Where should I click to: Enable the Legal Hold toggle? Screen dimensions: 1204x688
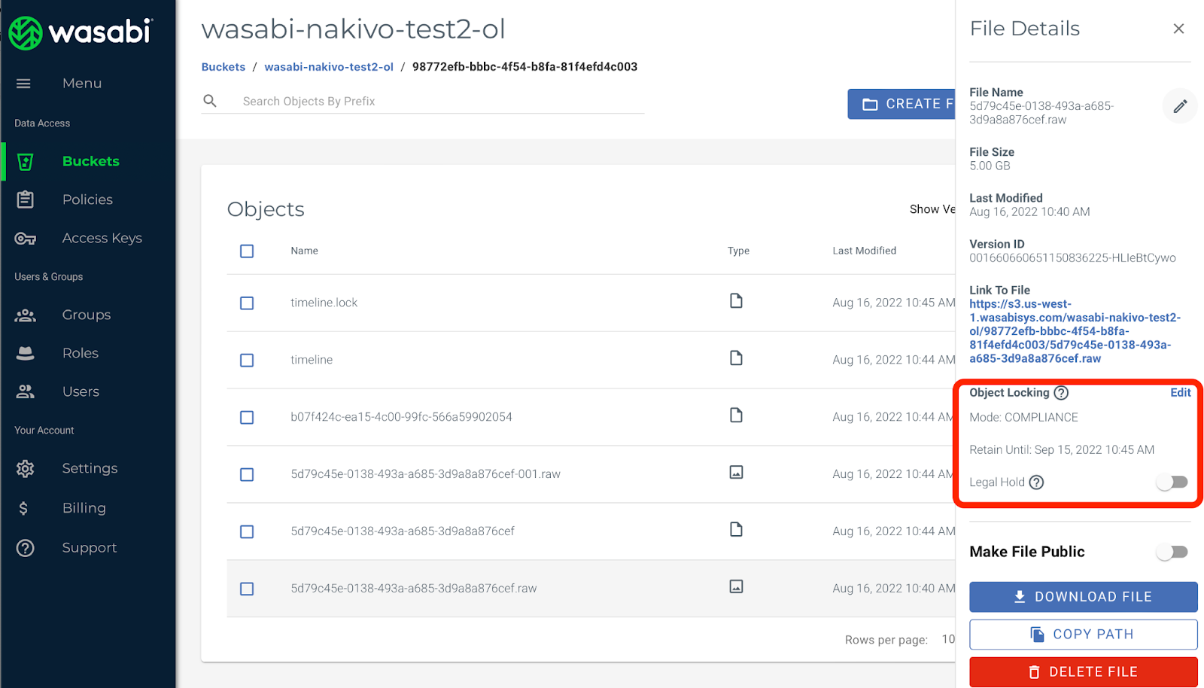(x=1172, y=482)
